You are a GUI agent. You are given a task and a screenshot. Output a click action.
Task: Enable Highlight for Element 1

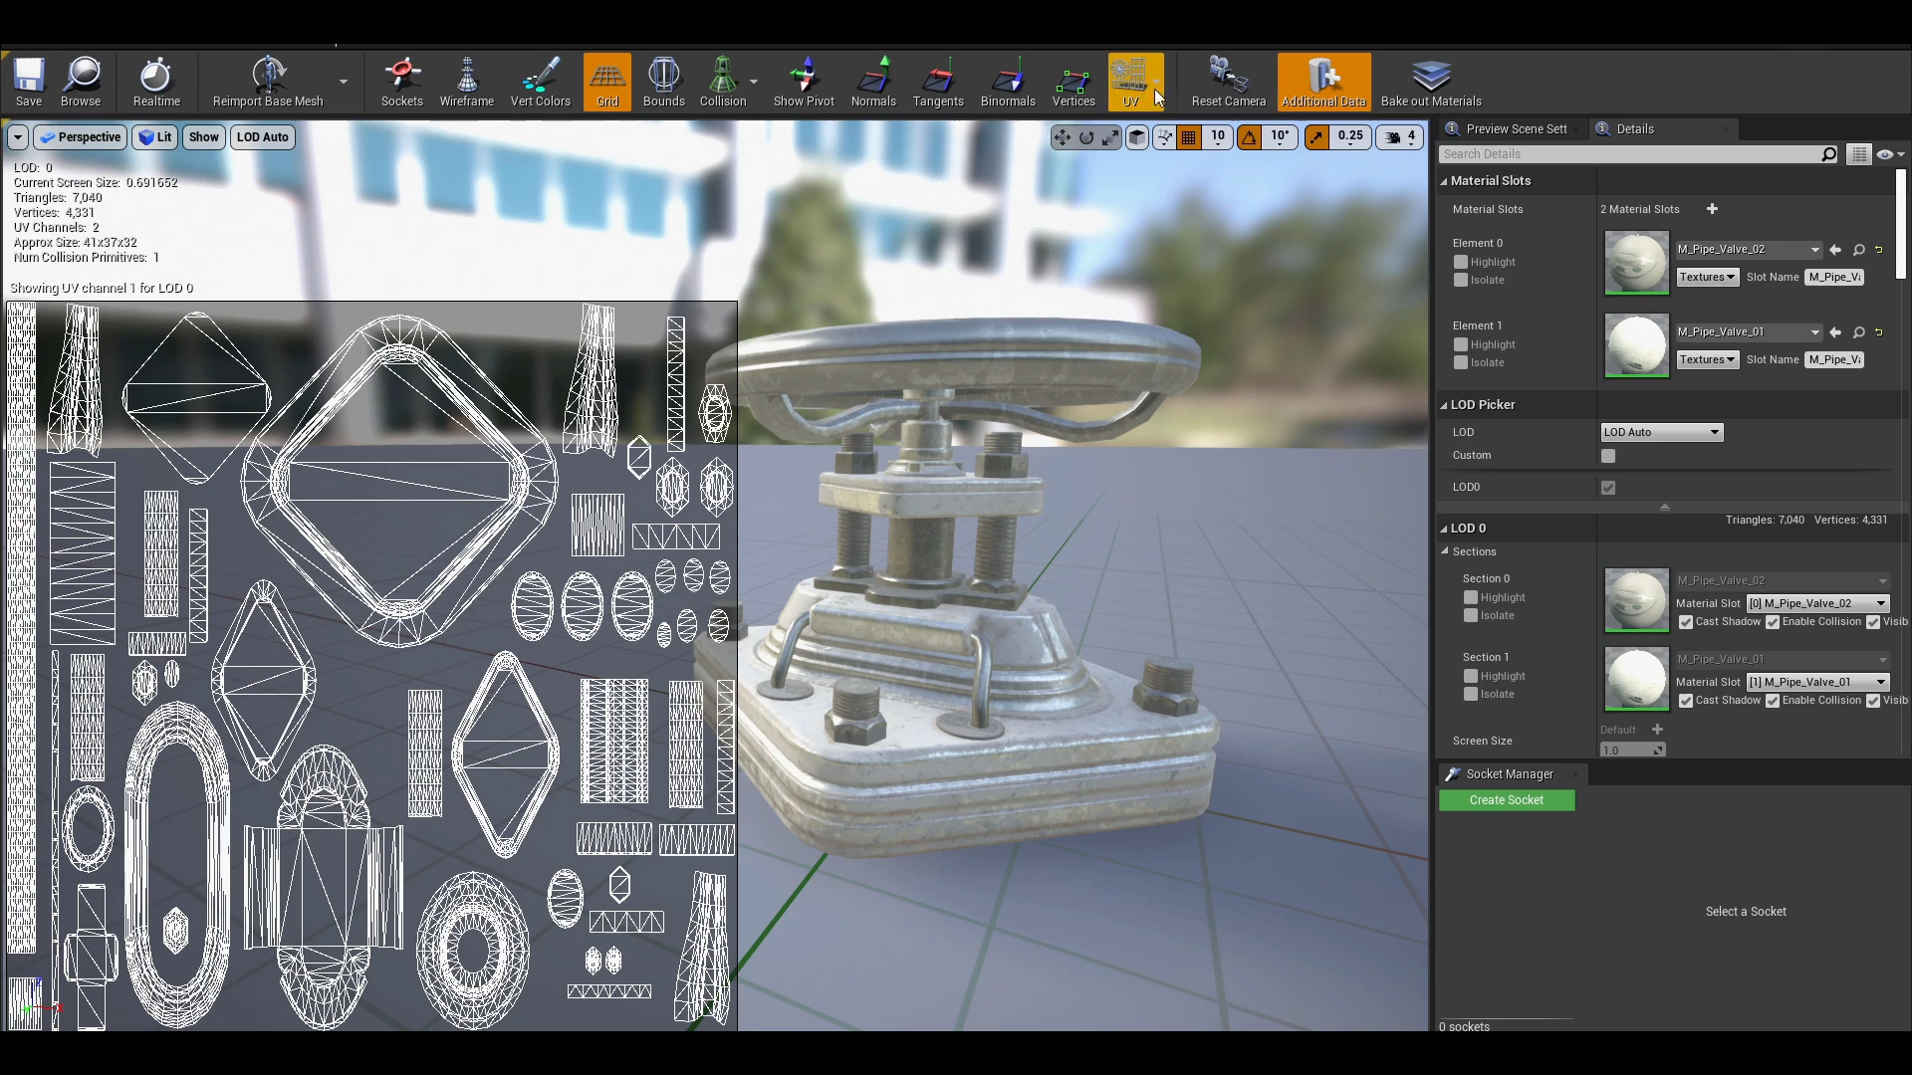[1461, 344]
